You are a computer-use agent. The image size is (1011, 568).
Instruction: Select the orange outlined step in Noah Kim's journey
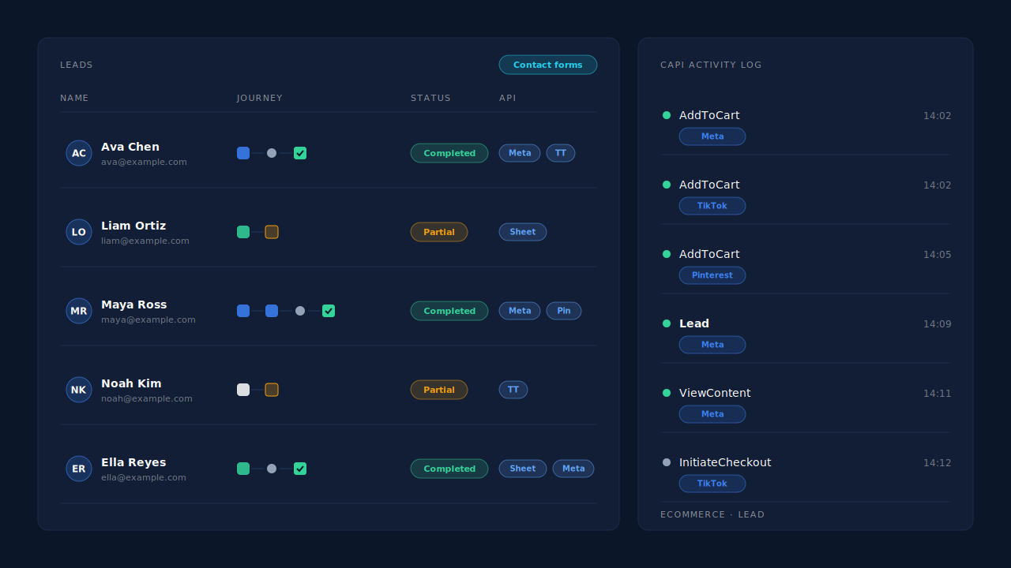[x=272, y=390]
